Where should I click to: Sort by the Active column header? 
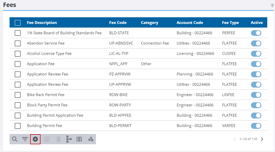pyautogui.click(x=257, y=23)
